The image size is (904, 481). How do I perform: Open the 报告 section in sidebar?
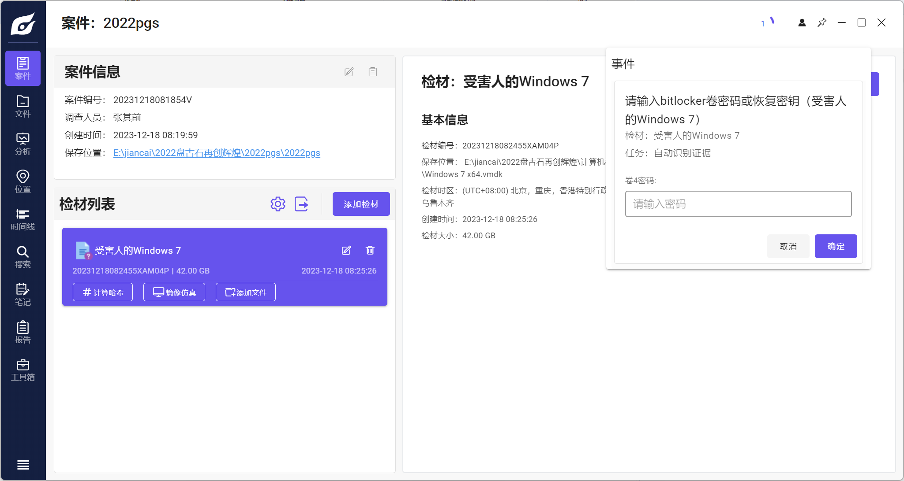23,332
